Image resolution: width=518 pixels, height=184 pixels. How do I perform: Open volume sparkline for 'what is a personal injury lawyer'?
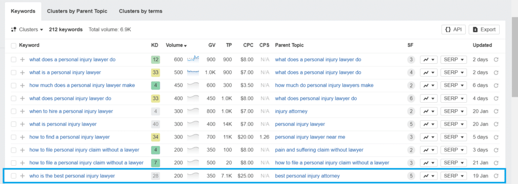[x=193, y=72]
